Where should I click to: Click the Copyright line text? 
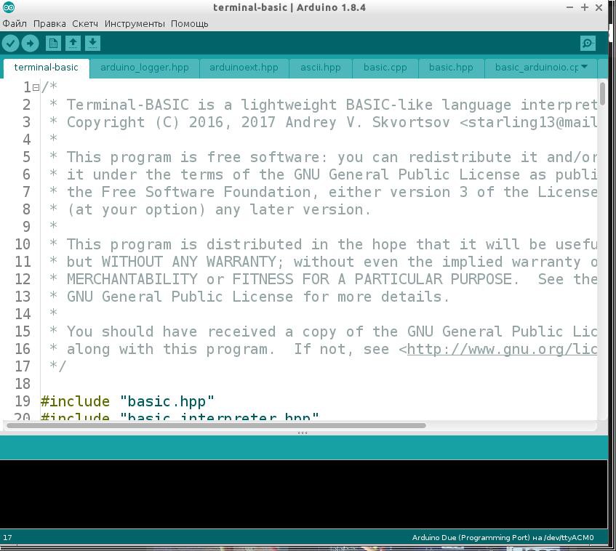[x=324, y=123]
